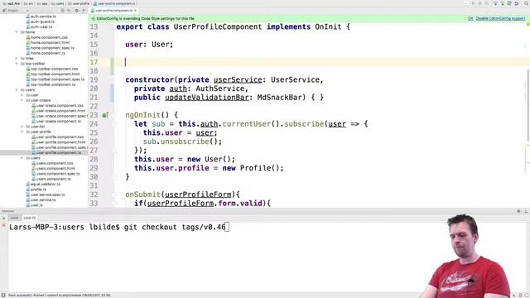Click the scroll-from-source target icon
530x298 pixels.
pyautogui.click(x=63, y=11)
